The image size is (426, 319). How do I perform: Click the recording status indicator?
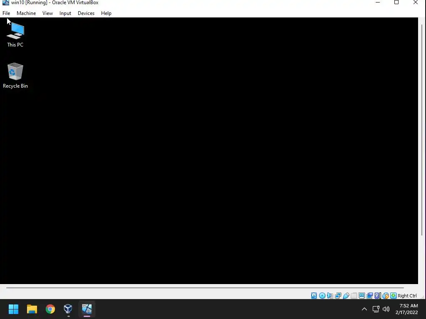coord(369,296)
